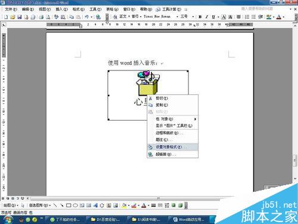Toggle Italic formatting
This screenshot has height=224, width=298.
click(x=207, y=17)
